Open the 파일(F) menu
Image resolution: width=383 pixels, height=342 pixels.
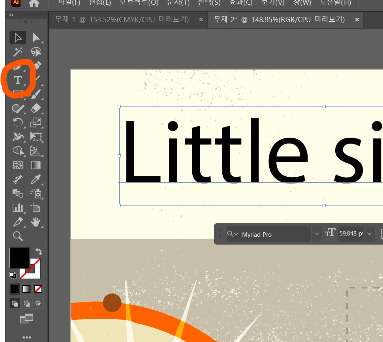click(x=69, y=3)
